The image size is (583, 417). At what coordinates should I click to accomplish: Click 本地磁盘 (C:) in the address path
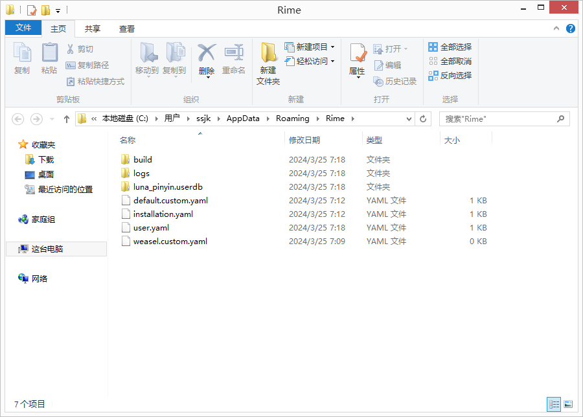(125, 118)
